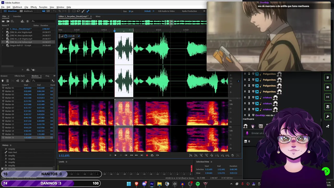Show the Spectral Frequency Display

(44, 11)
